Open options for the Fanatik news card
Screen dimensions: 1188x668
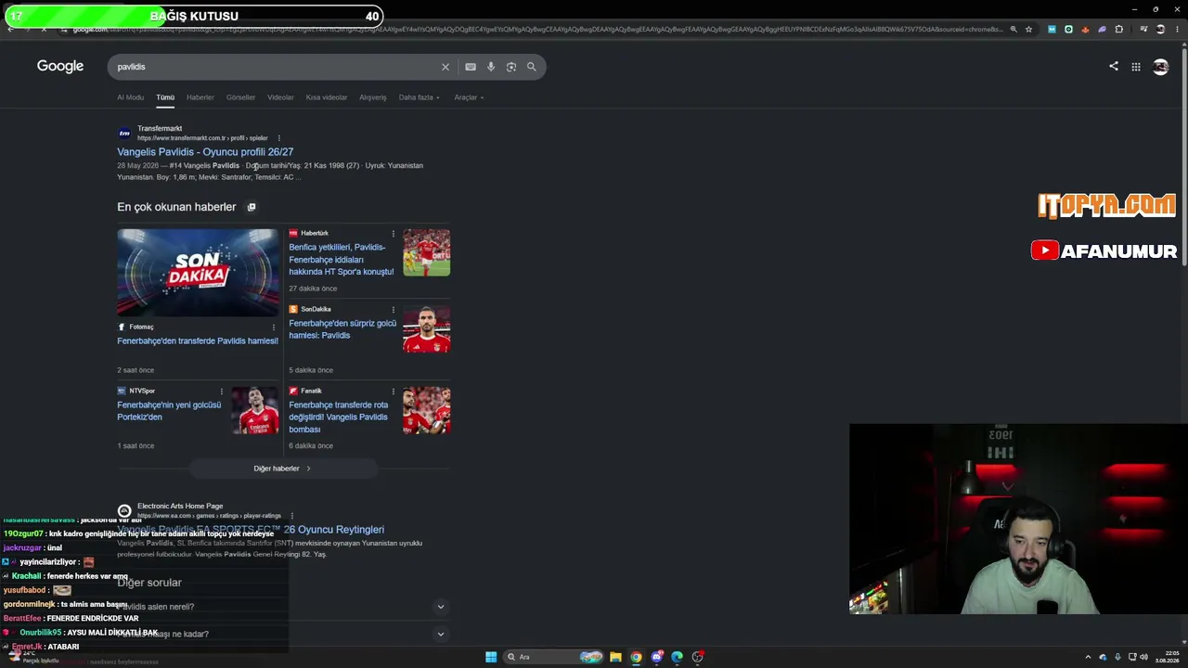click(393, 391)
